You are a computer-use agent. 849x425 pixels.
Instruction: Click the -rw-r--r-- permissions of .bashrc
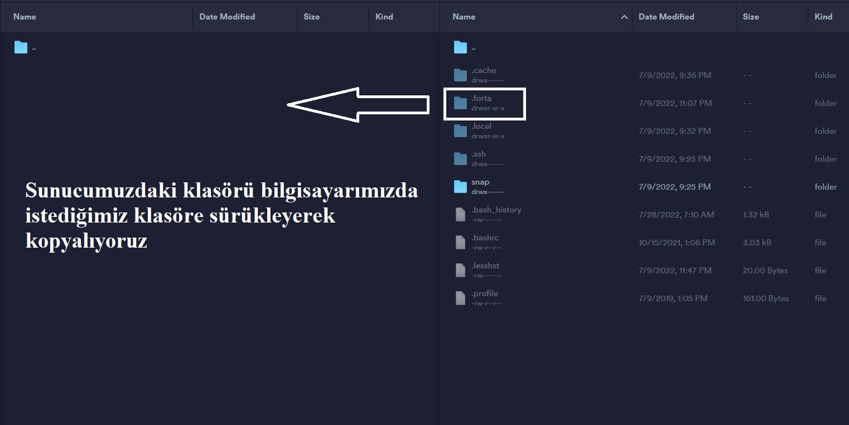[486, 248]
